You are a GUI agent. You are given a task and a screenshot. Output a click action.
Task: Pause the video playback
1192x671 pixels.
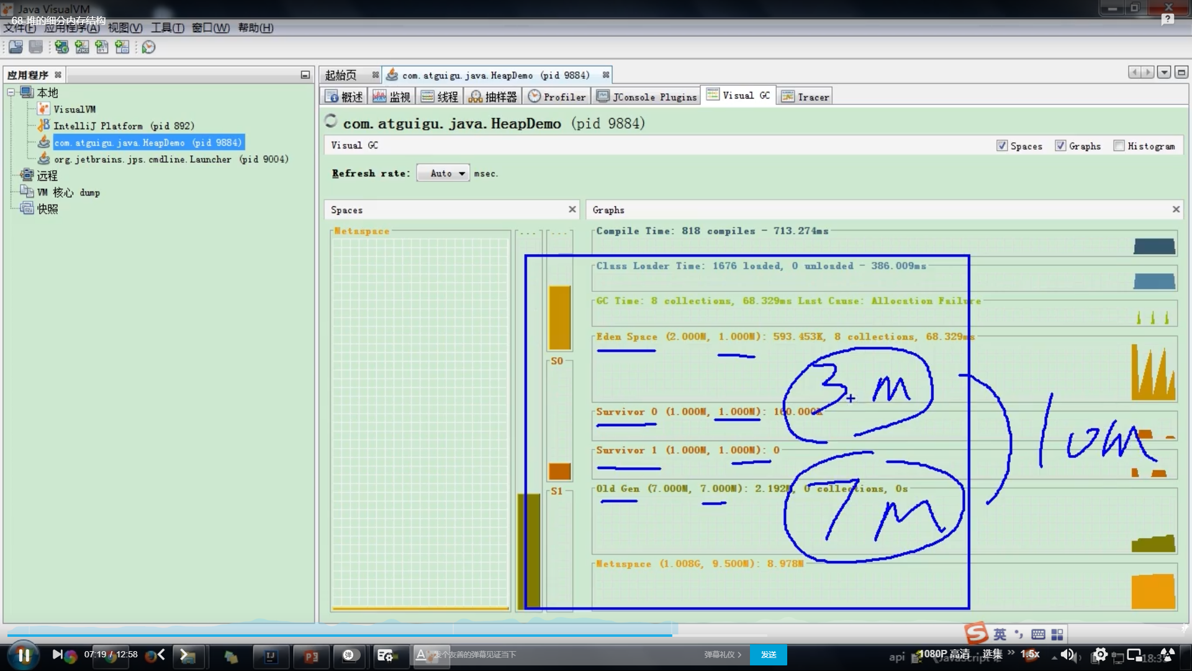coord(24,655)
